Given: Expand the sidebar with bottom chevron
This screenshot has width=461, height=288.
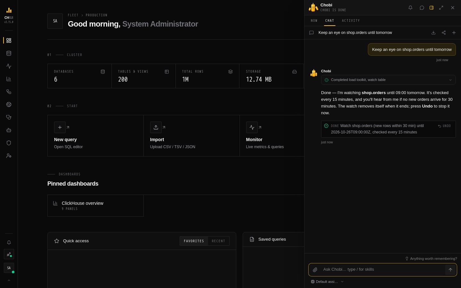Looking at the screenshot, I should coord(9,280).
